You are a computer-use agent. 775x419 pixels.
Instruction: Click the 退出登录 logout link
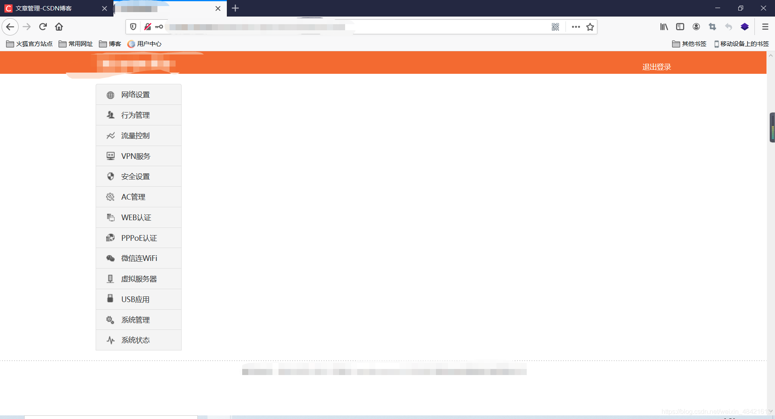(657, 67)
